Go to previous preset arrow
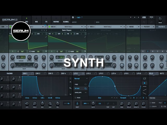The height and width of the screenshot is (125, 167). click(135, 17)
